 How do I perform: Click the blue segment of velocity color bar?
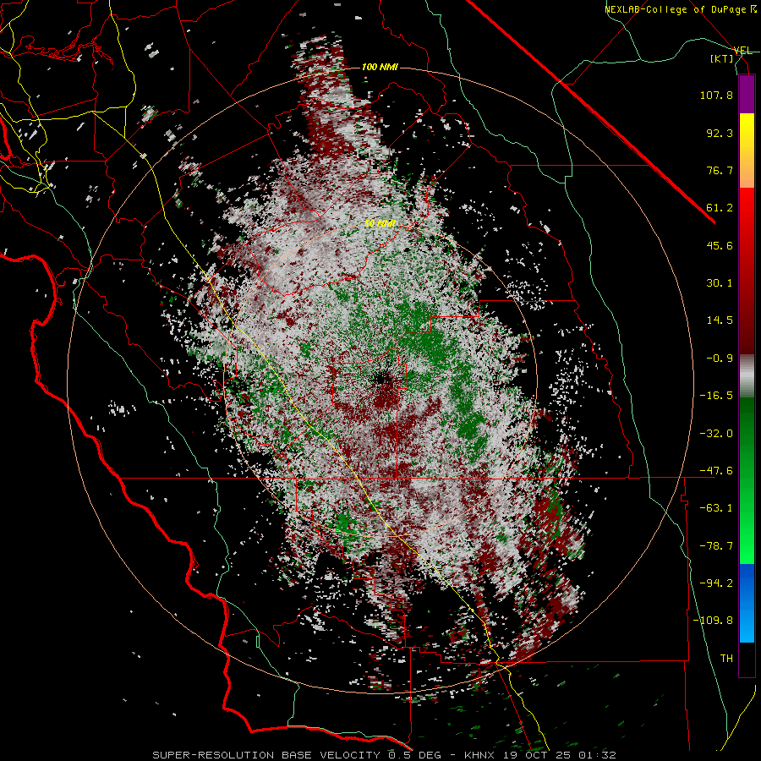click(747, 603)
